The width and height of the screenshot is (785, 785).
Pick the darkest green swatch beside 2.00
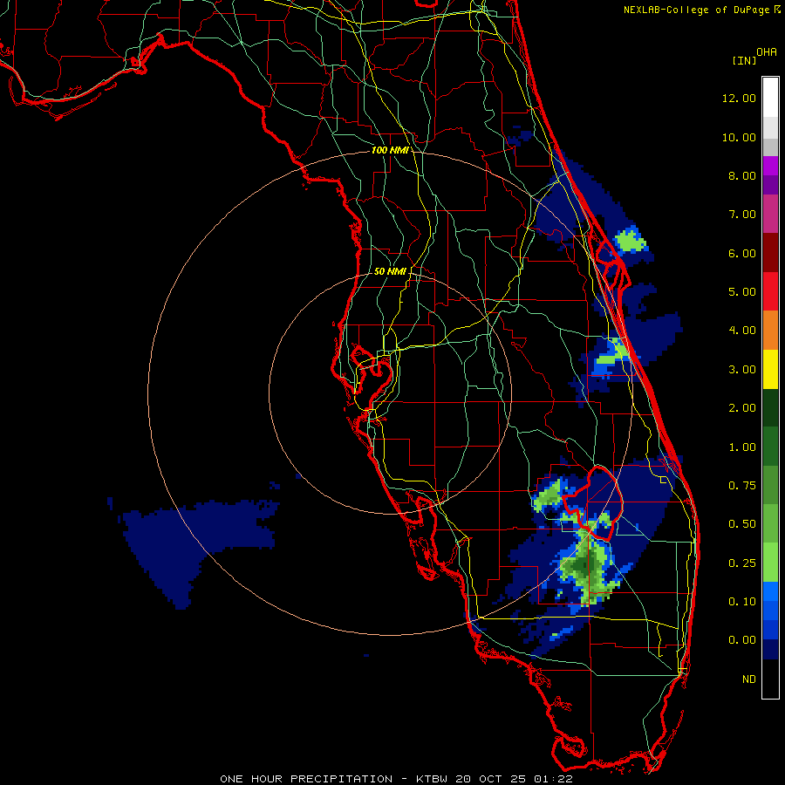tap(770, 408)
